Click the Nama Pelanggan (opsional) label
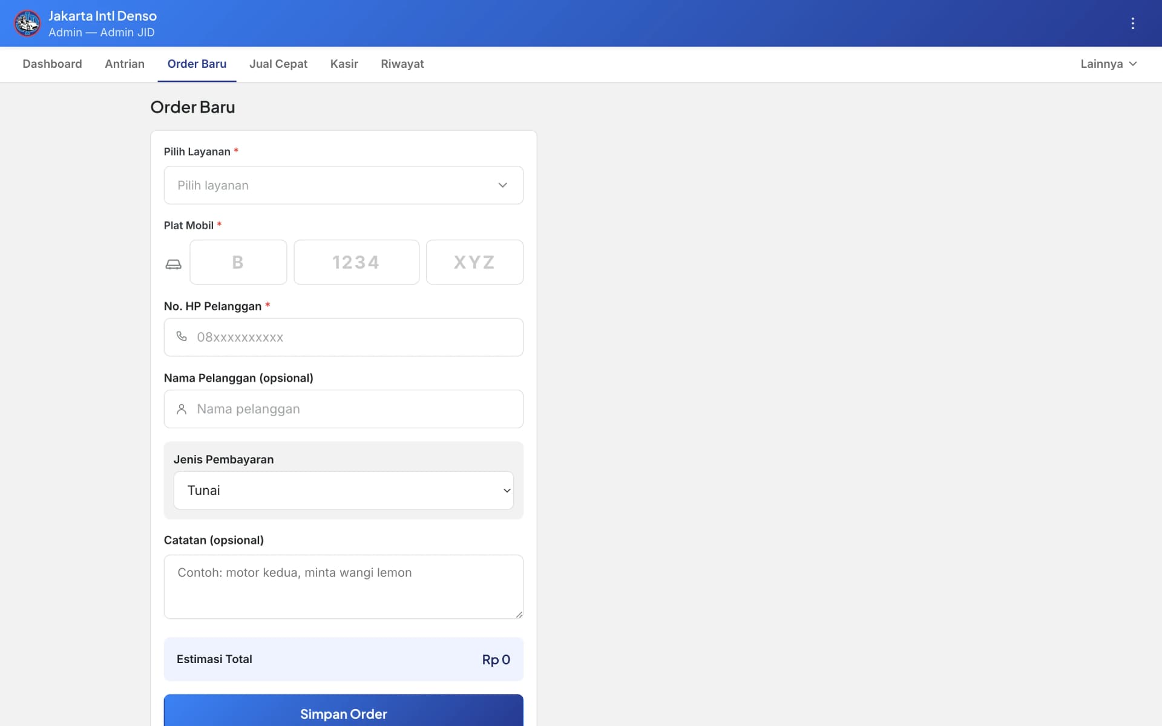 click(238, 378)
